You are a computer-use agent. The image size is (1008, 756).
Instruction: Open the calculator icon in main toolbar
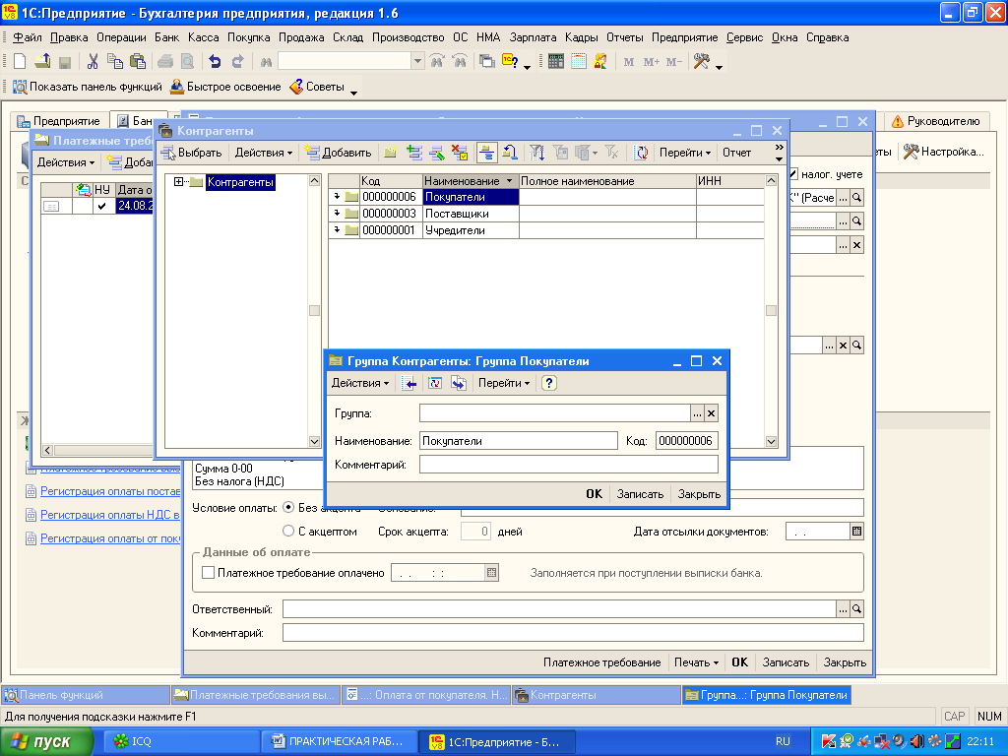tap(556, 62)
